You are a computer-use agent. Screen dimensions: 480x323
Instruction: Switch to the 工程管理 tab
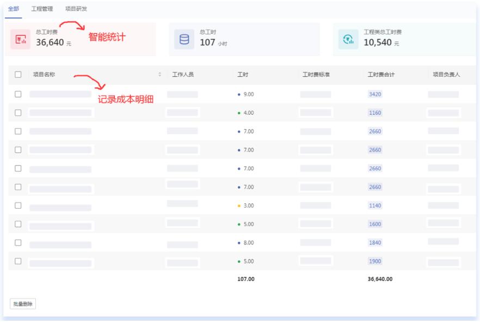point(42,9)
